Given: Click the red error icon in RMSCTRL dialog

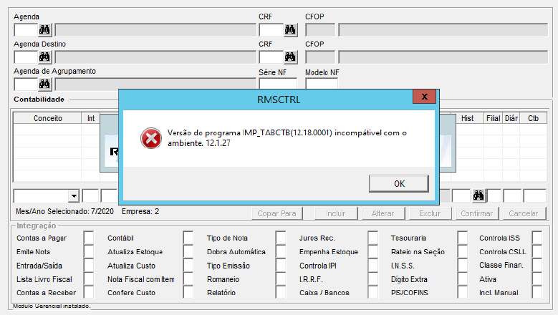Looking at the screenshot, I should pyautogui.click(x=151, y=138).
